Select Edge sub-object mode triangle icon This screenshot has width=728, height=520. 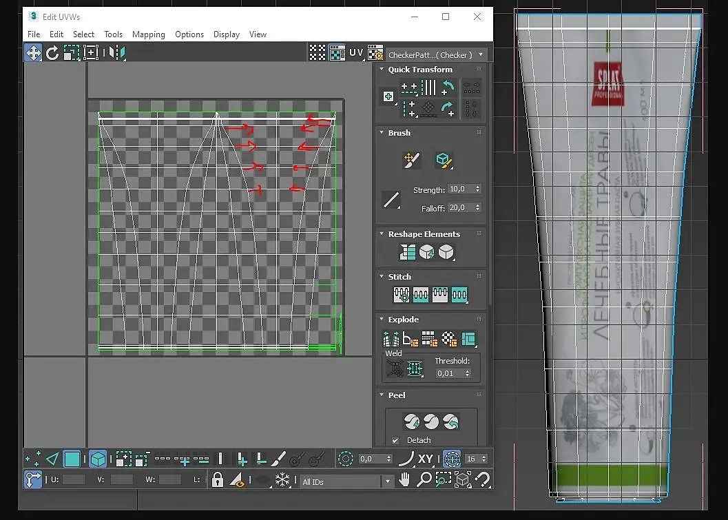tap(52, 459)
